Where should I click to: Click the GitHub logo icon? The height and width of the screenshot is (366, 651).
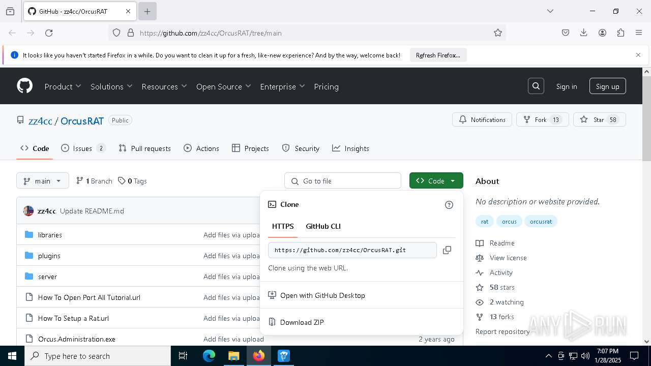tap(25, 86)
